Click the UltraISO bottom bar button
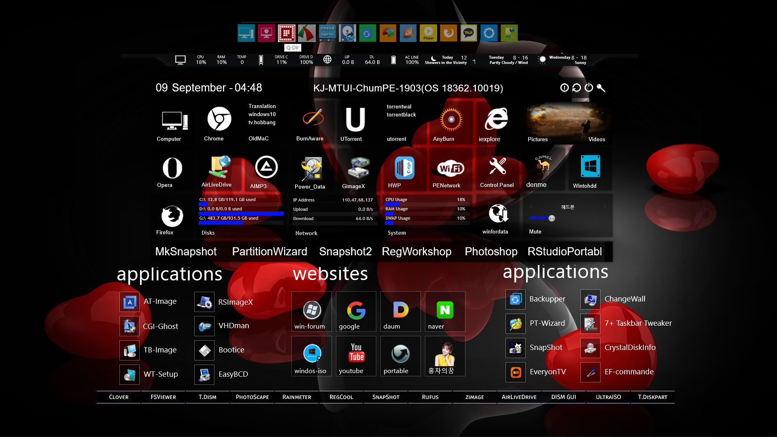The width and height of the screenshot is (777, 437). tap(608, 397)
